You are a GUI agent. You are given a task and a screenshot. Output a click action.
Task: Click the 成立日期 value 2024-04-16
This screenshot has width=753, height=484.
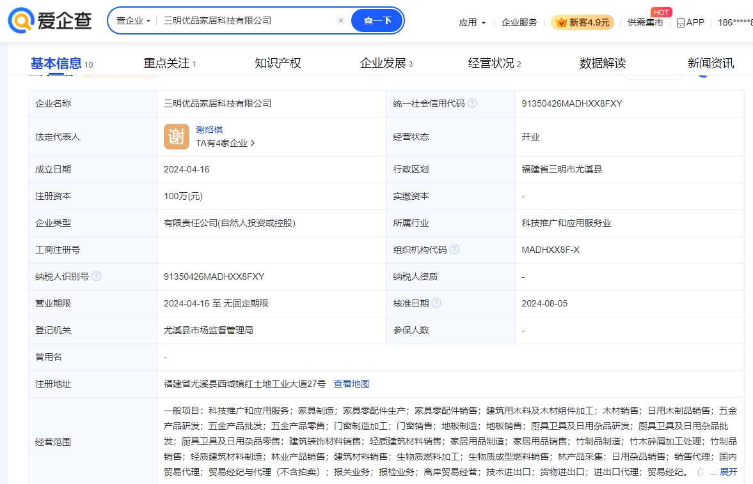pyautogui.click(x=187, y=170)
